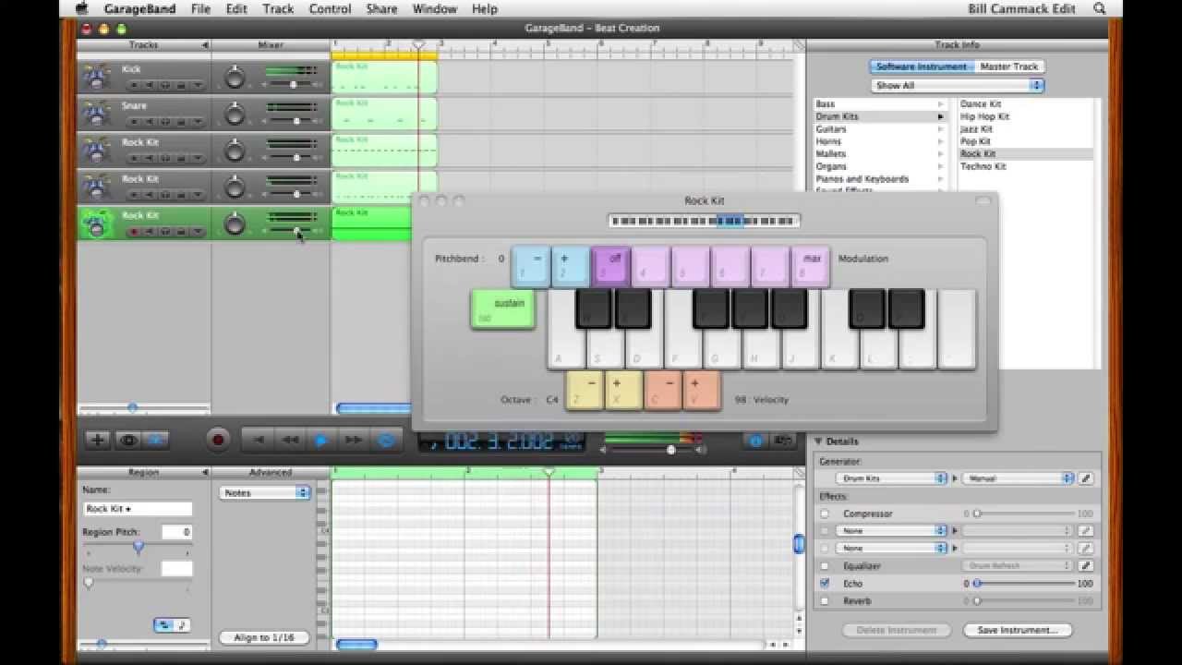Screen dimensions: 1182x665
Task: Go to beginning of the song
Action: (x=259, y=441)
